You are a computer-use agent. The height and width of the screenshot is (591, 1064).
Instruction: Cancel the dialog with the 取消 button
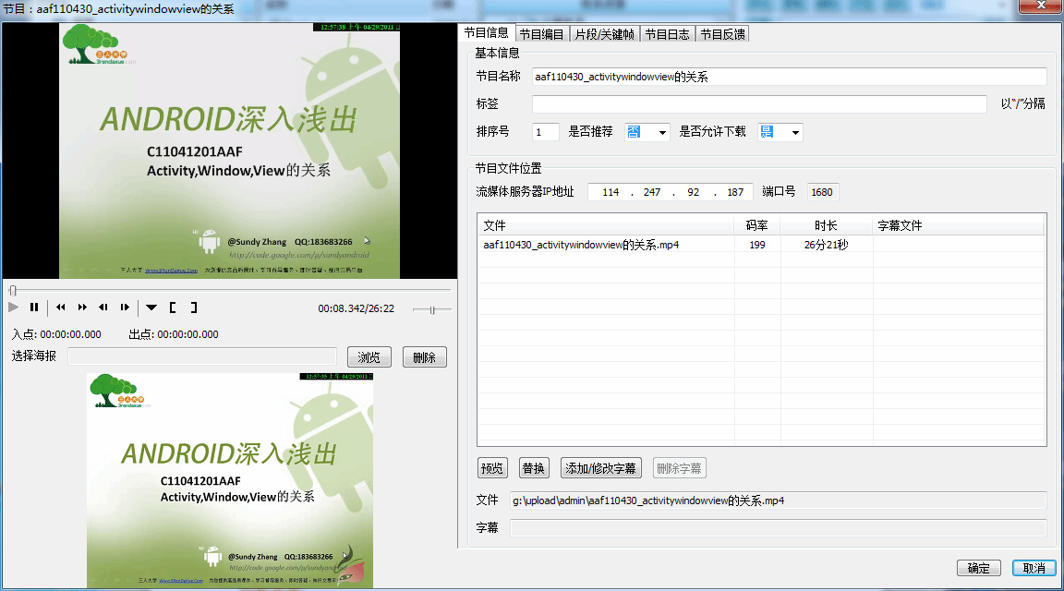coord(1034,568)
